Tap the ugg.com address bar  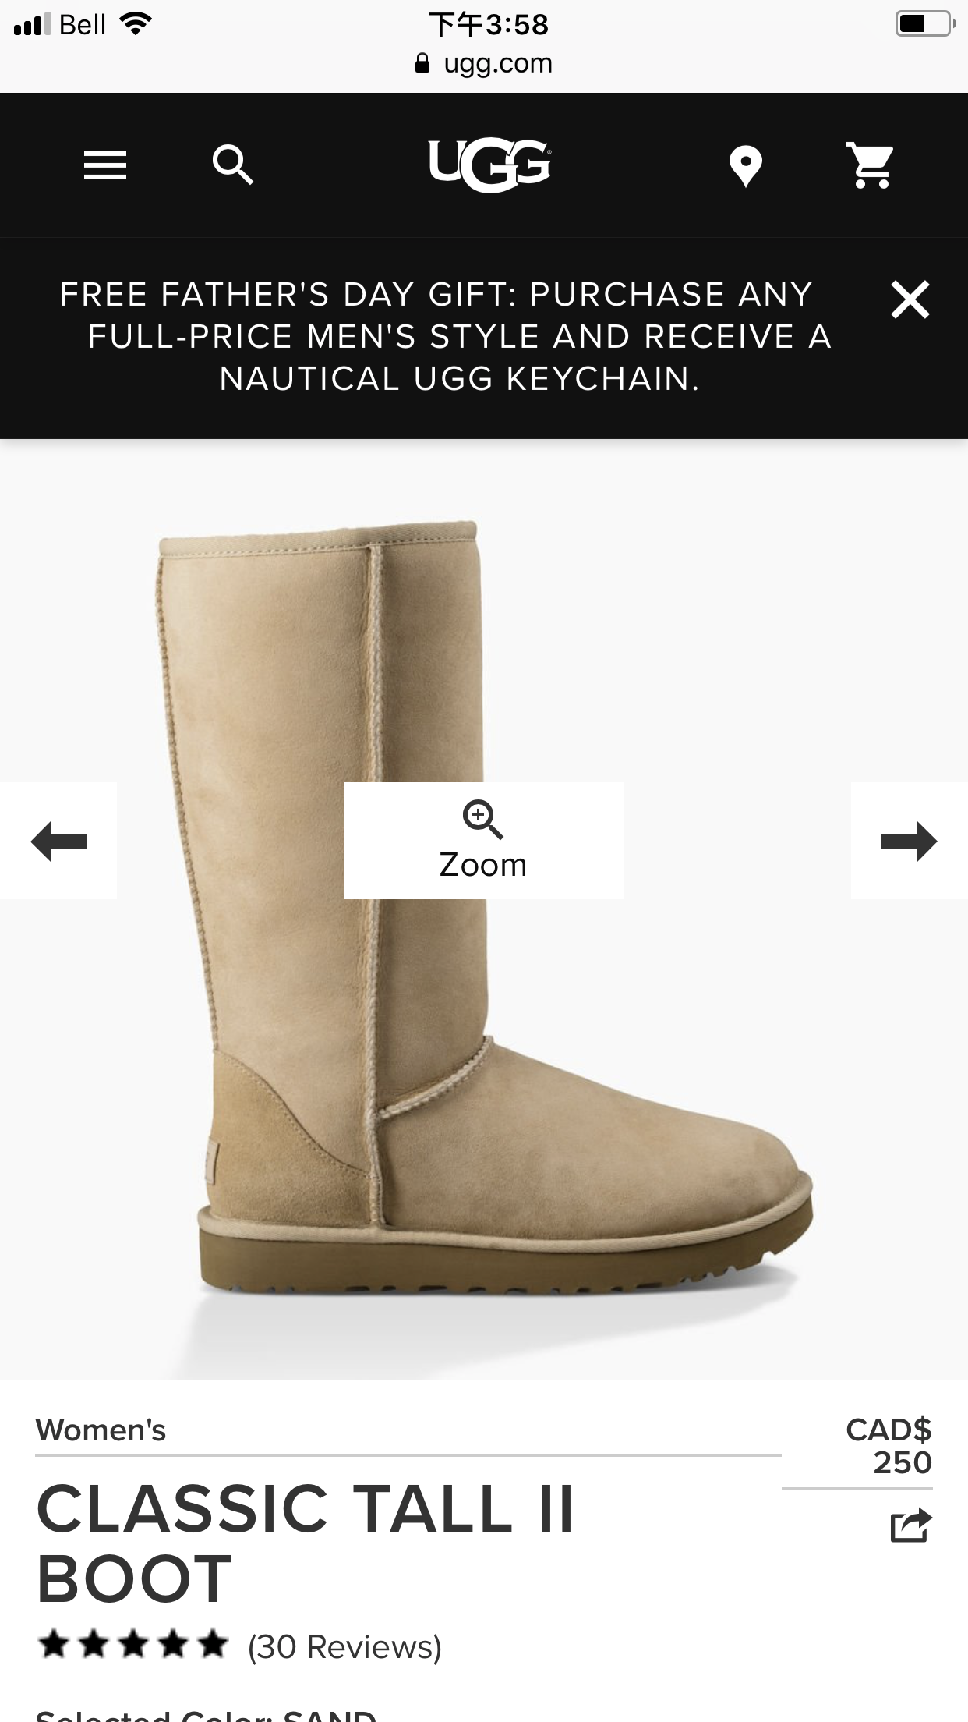click(484, 63)
